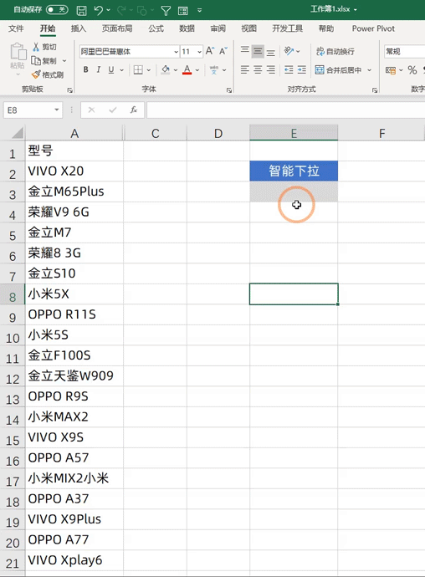
Task: Click the Format Painter brush icon
Action: coord(36,74)
